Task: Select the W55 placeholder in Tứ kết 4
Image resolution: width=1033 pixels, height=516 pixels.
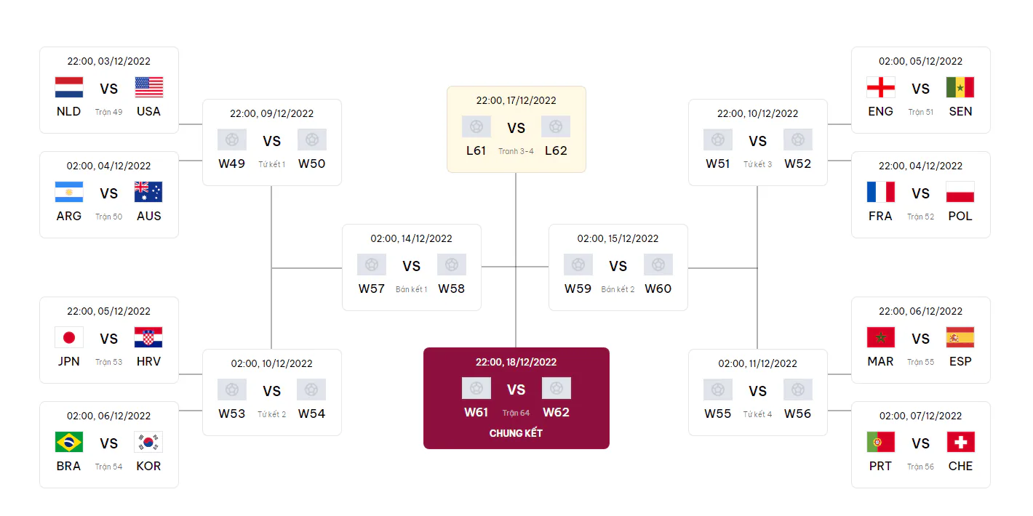Action: tap(718, 414)
